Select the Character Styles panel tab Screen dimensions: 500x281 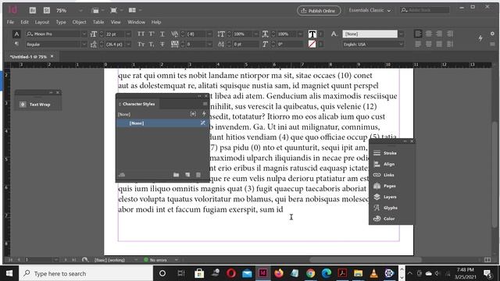click(137, 104)
